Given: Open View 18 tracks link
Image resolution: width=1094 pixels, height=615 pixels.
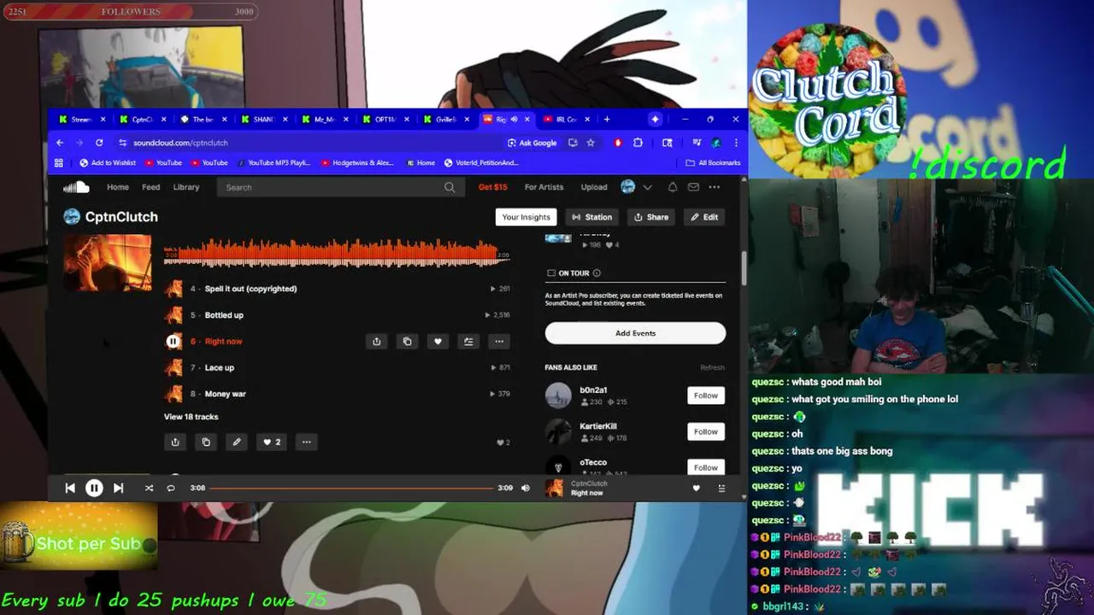Looking at the screenshot, I should [x=191, y=417].
